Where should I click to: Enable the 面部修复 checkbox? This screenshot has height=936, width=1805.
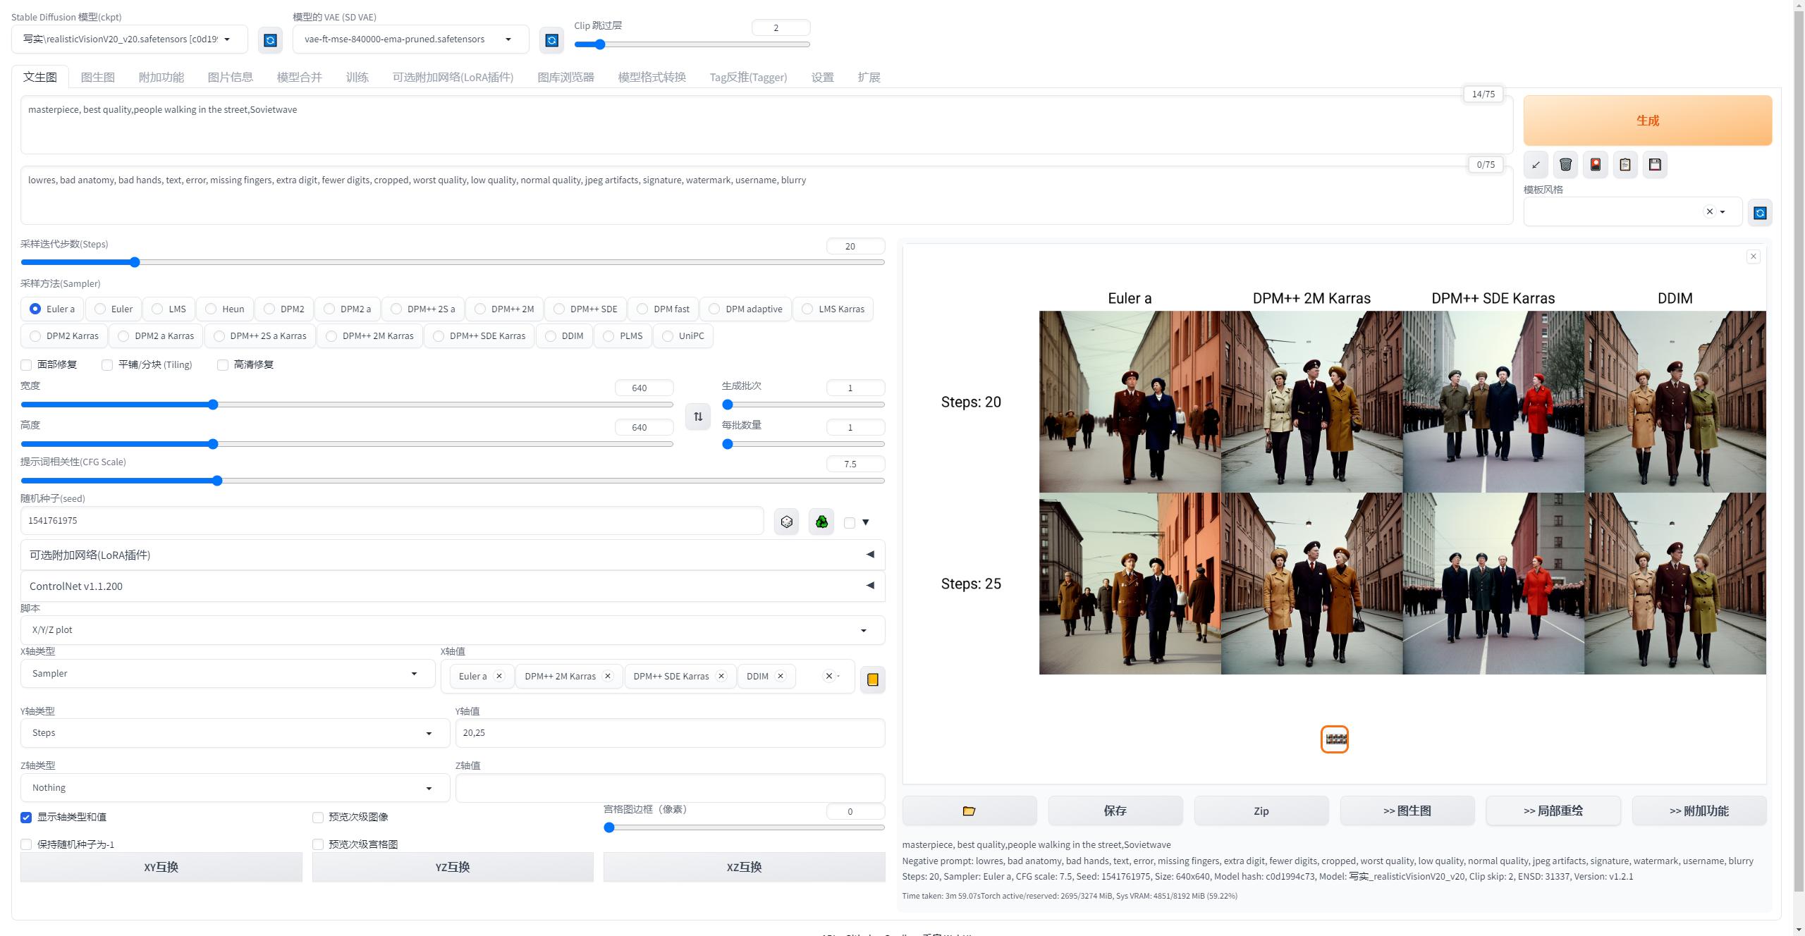click(26, 364)
